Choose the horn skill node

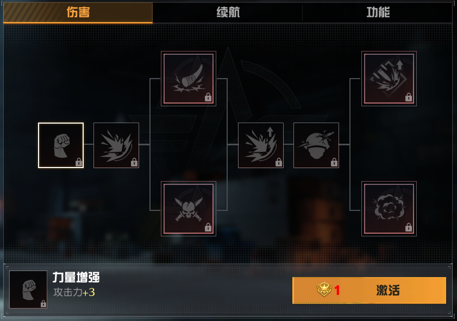click(x=189, y=79)
